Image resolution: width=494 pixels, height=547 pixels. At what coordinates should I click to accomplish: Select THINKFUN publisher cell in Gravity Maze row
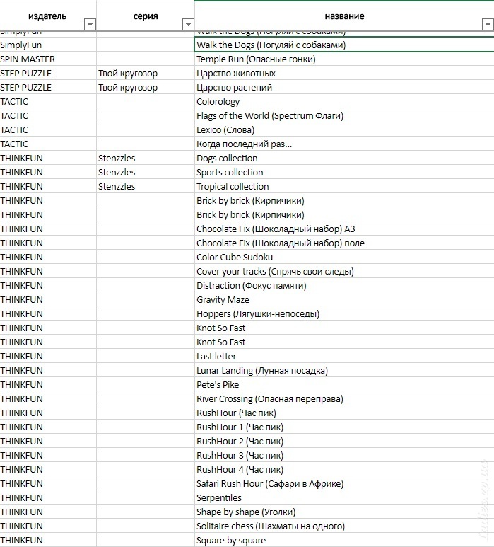(48, 299)
